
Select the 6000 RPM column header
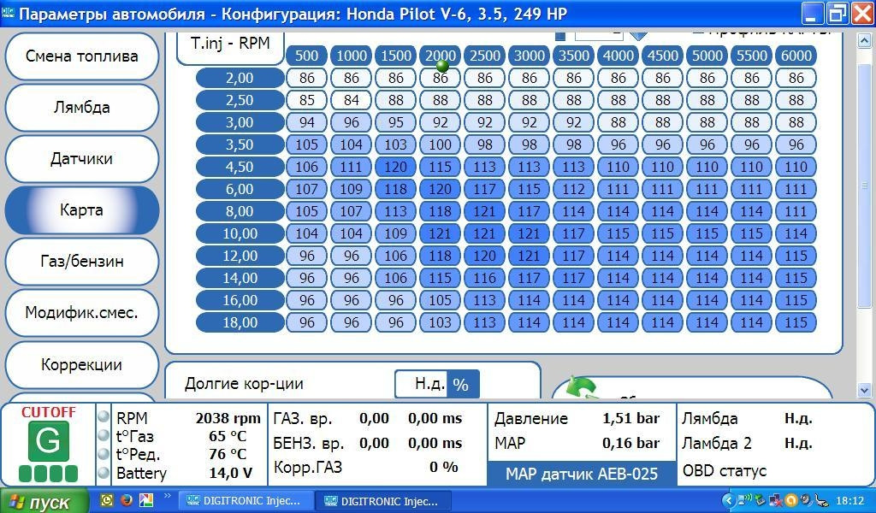click(796, 56)
